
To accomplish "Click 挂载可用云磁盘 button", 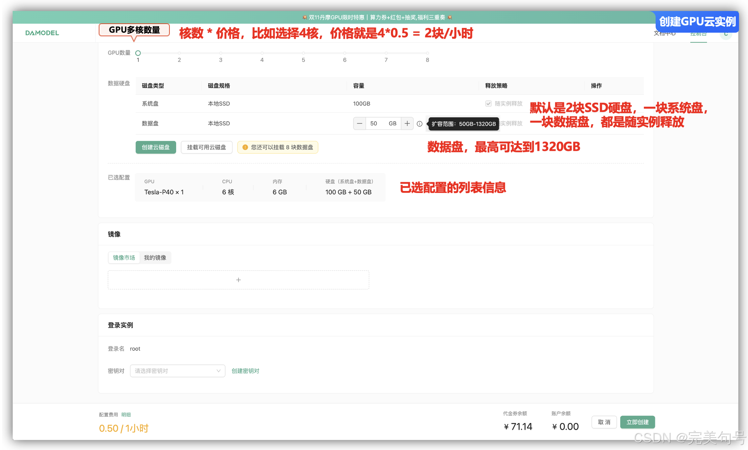I will (x=206, y=147).
